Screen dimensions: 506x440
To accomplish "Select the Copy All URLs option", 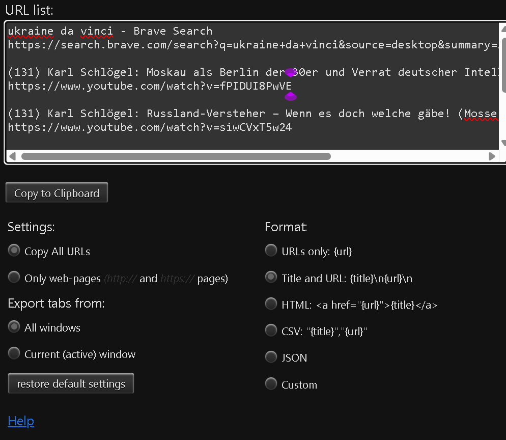I will click(15, 251).
